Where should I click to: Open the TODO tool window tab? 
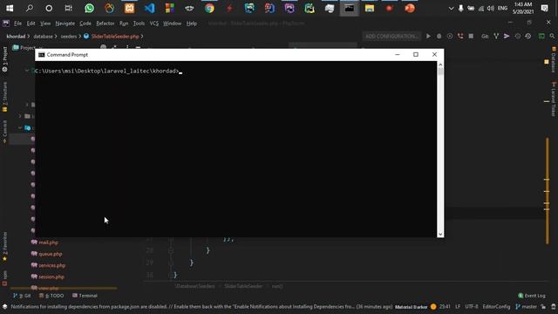point(51,296)
